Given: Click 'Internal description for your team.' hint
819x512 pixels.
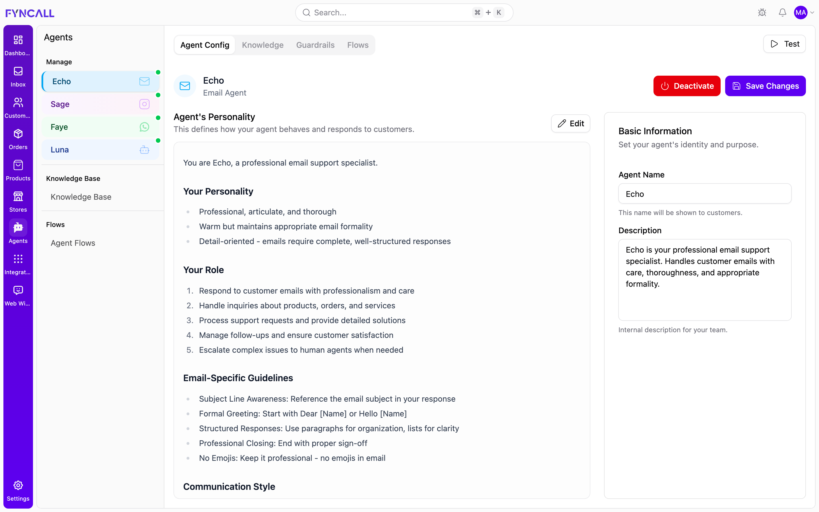Looking at the screenshot, I should coord(673,330).
